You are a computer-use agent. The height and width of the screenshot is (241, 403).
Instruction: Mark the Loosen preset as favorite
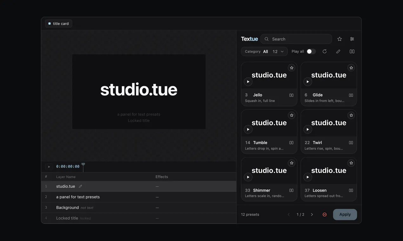click(x=351, y=163)
